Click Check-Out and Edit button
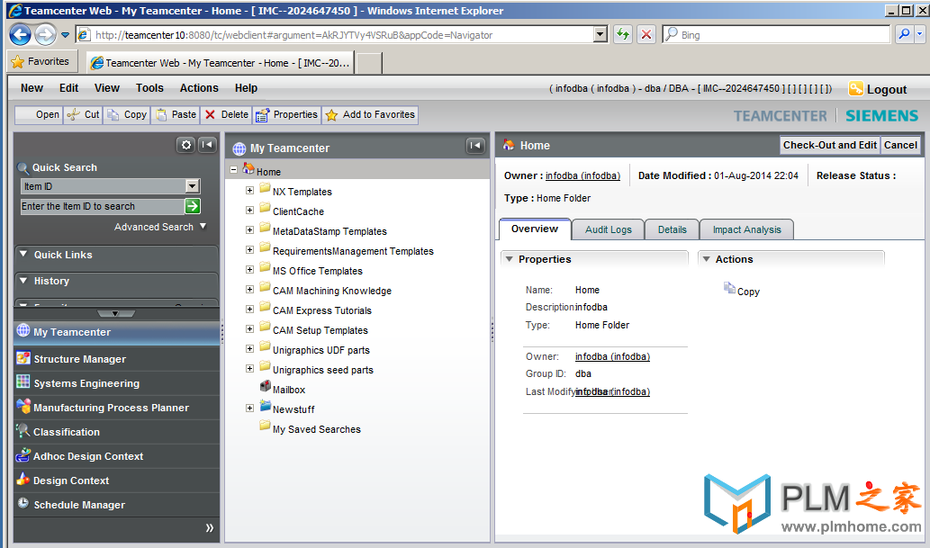 pos(830,145)
